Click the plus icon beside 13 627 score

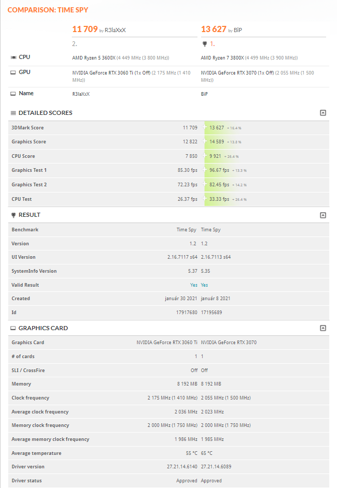(205, 127)
